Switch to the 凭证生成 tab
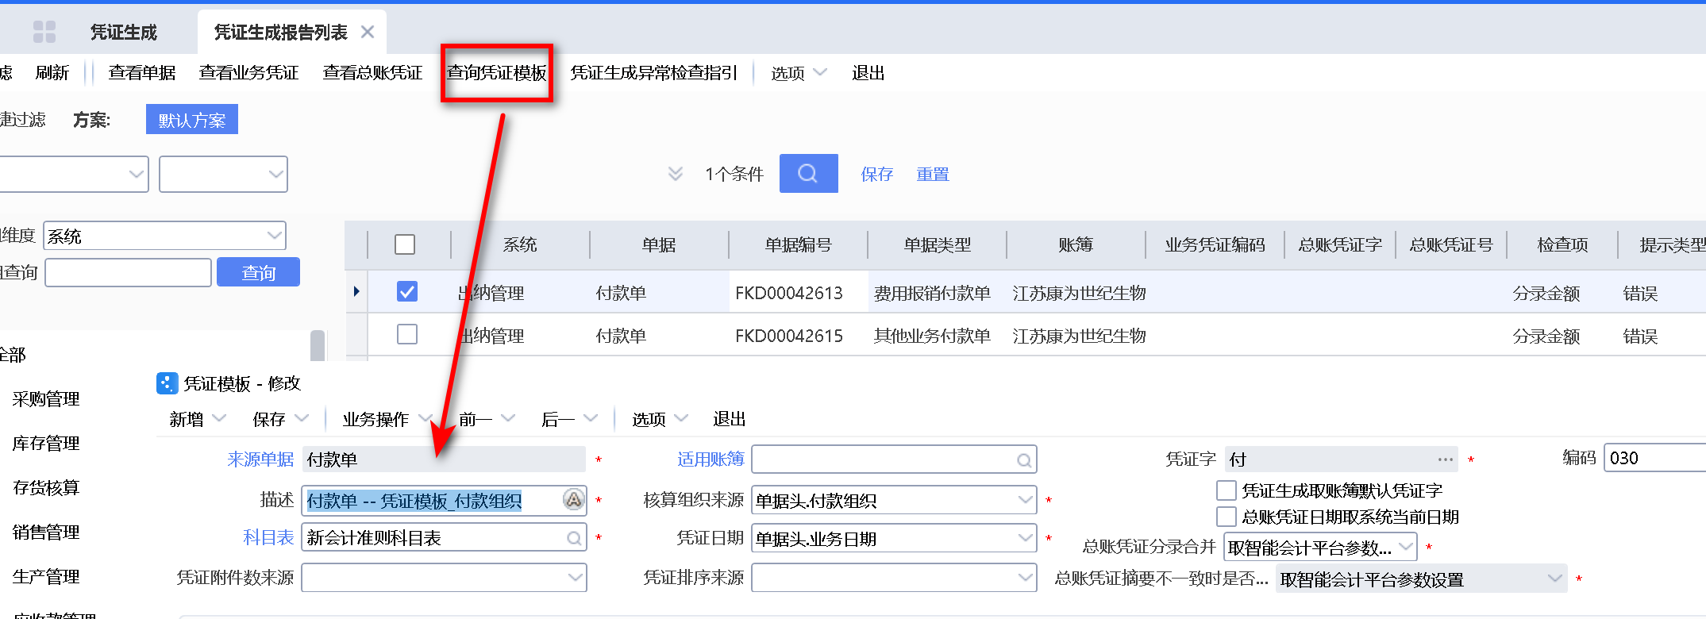This screenshot has width=1706, height=619. 124,32
